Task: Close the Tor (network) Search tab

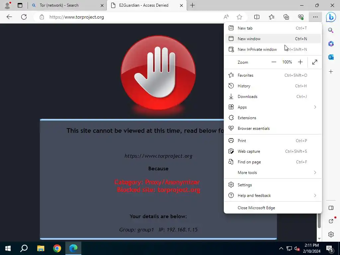Action: point(102,5)
